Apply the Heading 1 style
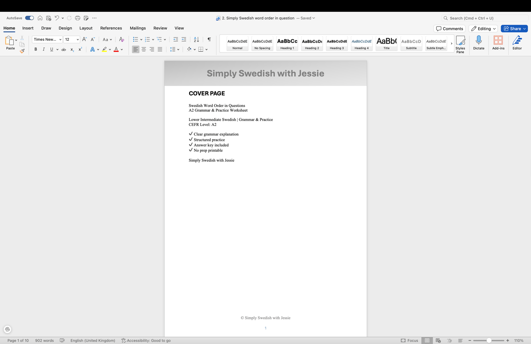Viewport: 531px width, 344px height. 287,44
